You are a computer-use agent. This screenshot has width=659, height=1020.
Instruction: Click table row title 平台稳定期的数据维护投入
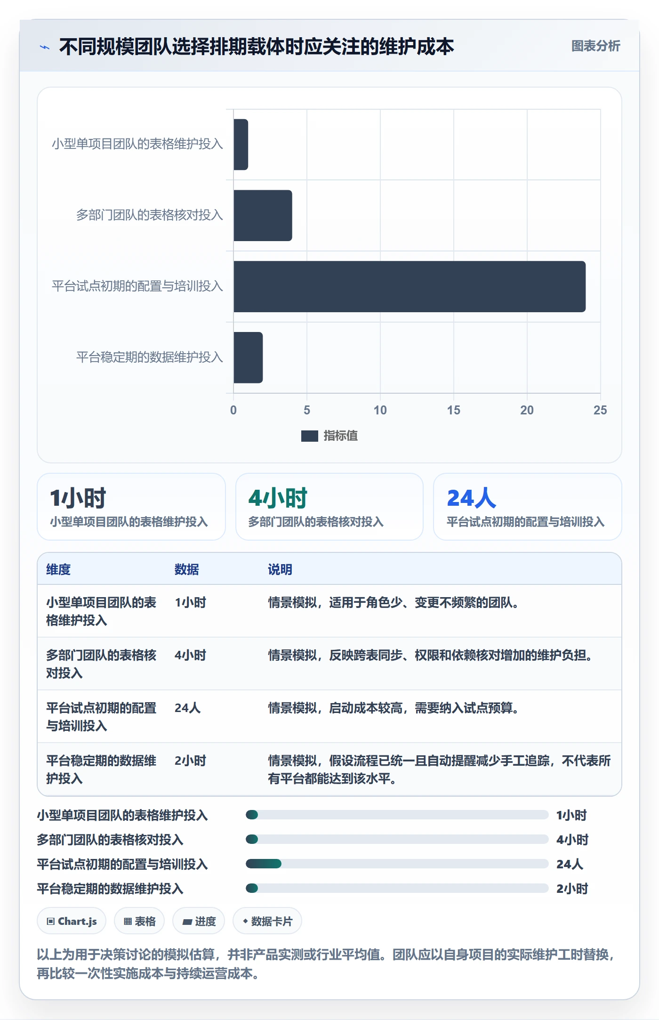pos(101,770)
